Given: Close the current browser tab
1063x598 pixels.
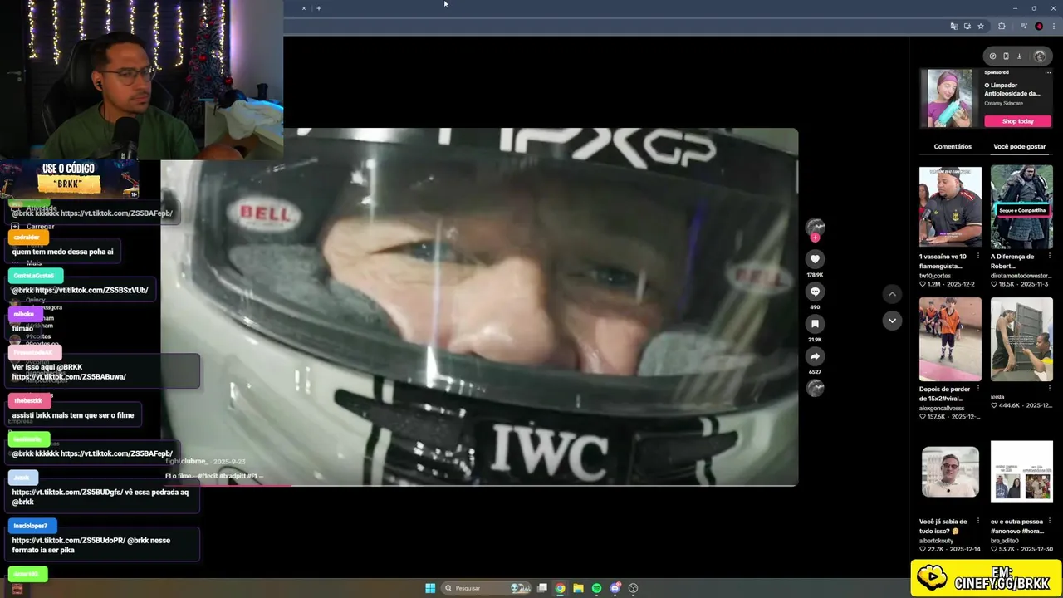Looking at the screenshot, I should (x=303, y=8).
